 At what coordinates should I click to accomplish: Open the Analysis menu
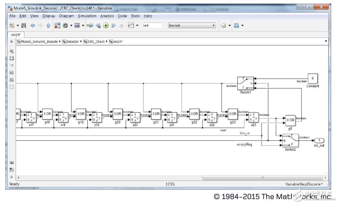pos(107,16)
